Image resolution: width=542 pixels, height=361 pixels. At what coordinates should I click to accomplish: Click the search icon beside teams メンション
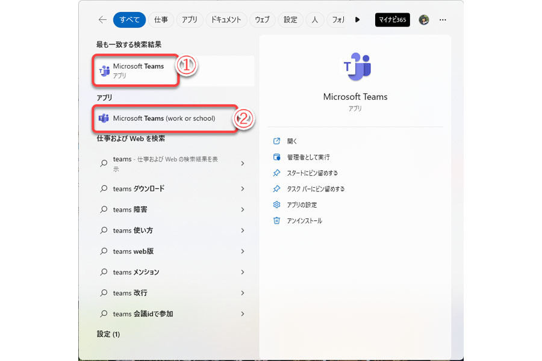click(x=104, y=272)
